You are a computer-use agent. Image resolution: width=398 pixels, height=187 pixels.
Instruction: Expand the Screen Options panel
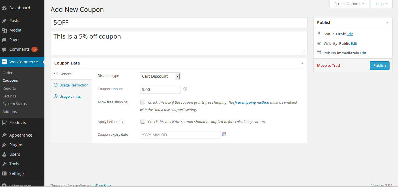[x=349, y=4]
